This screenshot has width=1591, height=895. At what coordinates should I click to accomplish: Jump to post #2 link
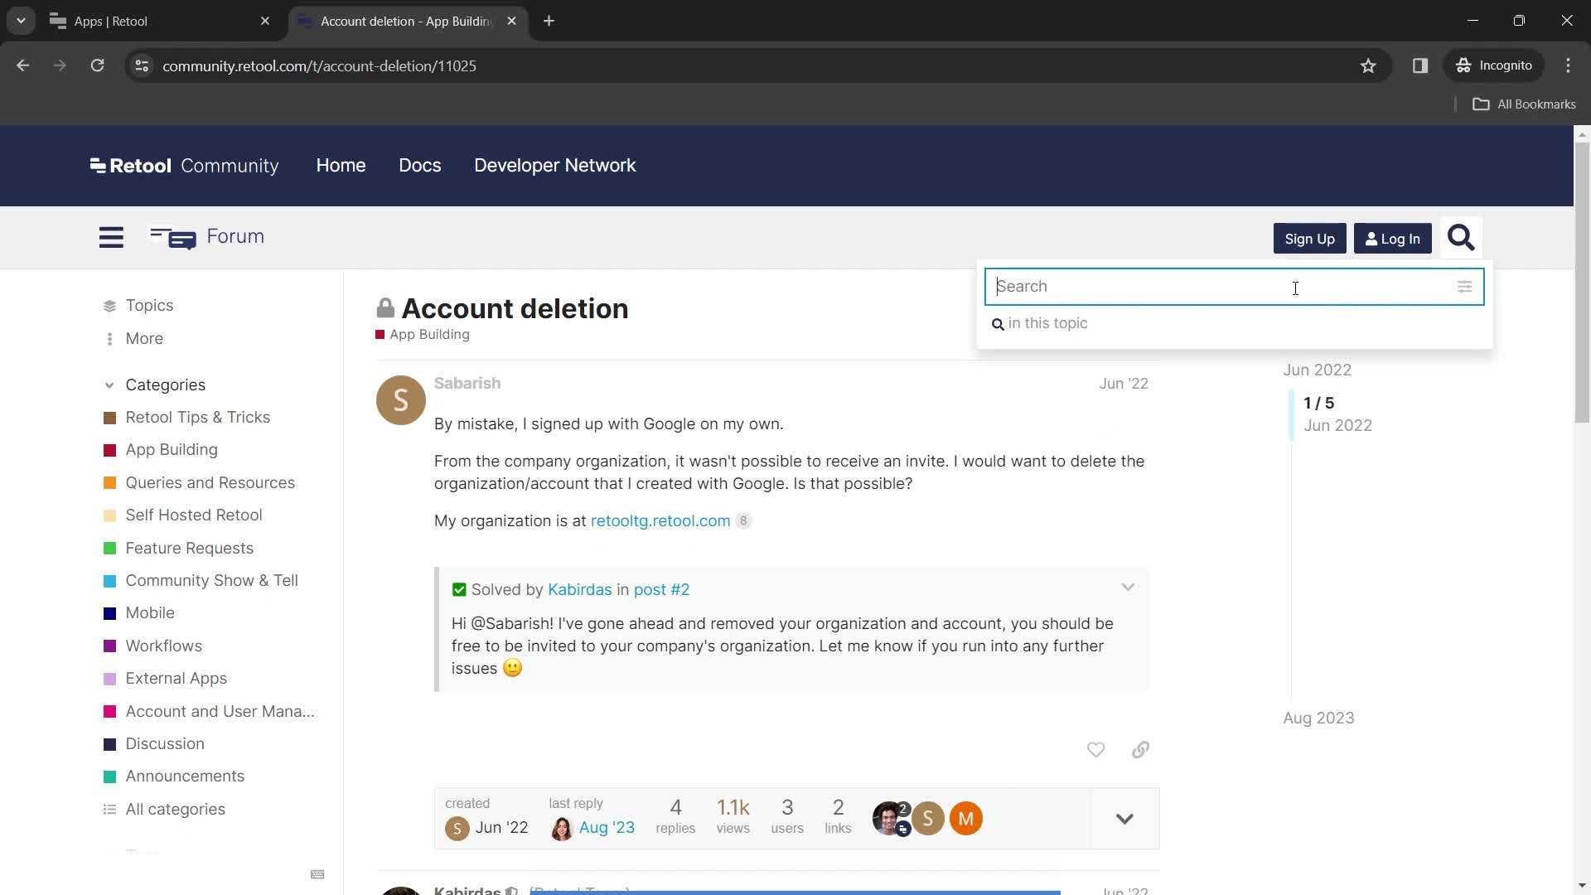click(661, 590)
